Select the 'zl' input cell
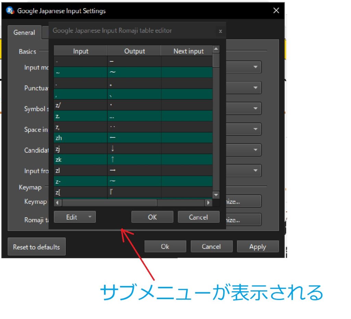 click(81, 171)
